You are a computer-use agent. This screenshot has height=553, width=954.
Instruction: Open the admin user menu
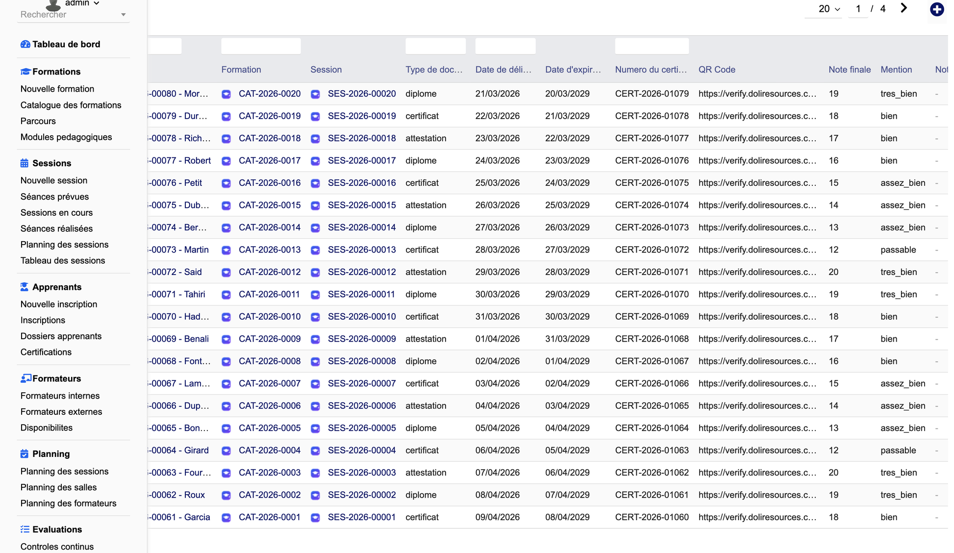coord(82,3)
